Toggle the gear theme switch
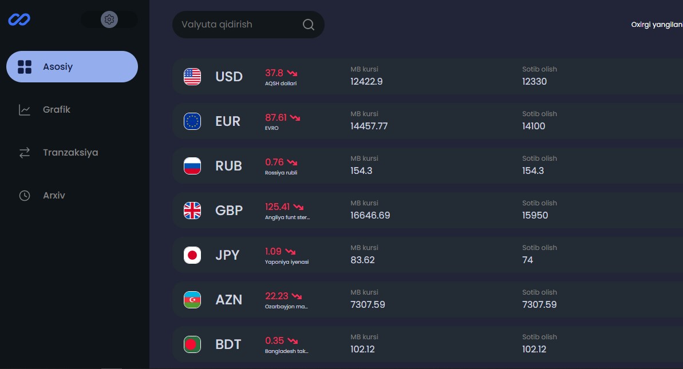The width and height of the screenshot is (683, 369). [x=109, y=19]
